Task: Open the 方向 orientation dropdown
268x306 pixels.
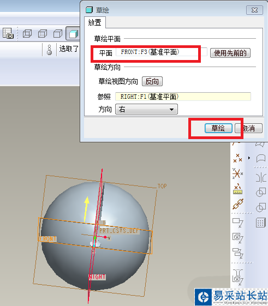Action: (x=146, y=109)
